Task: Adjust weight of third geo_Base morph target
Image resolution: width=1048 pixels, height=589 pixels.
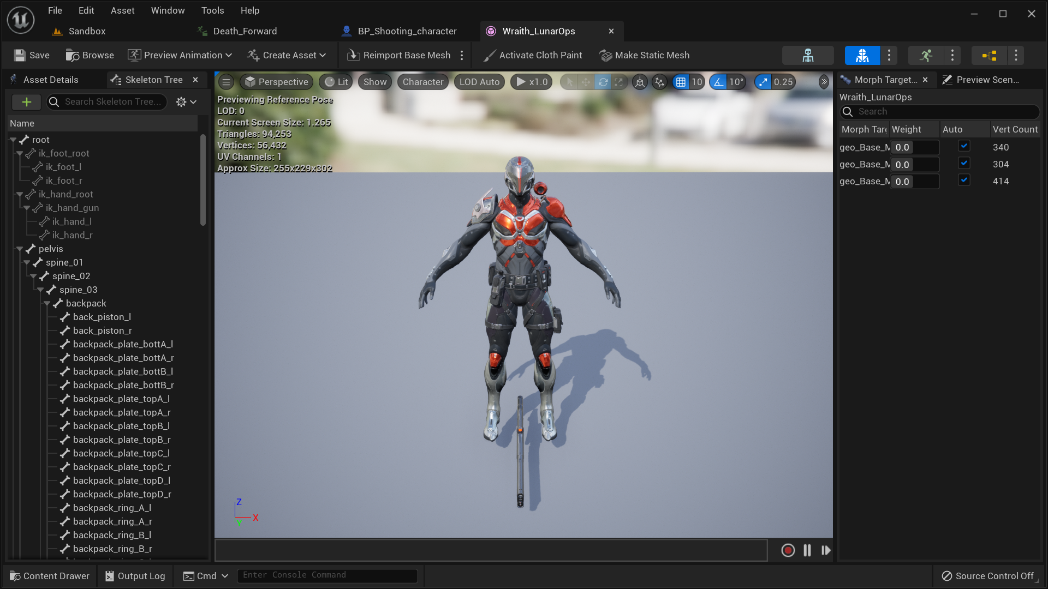Action: 915,181
